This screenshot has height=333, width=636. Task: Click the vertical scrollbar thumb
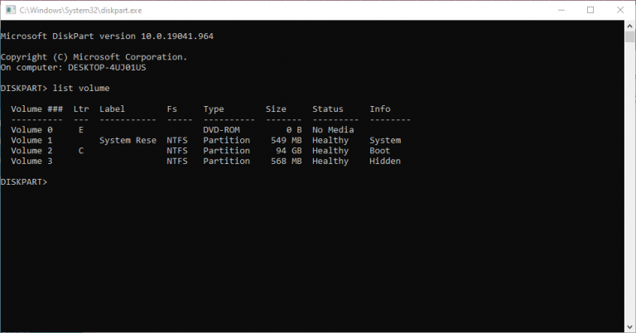click(629, 37)
